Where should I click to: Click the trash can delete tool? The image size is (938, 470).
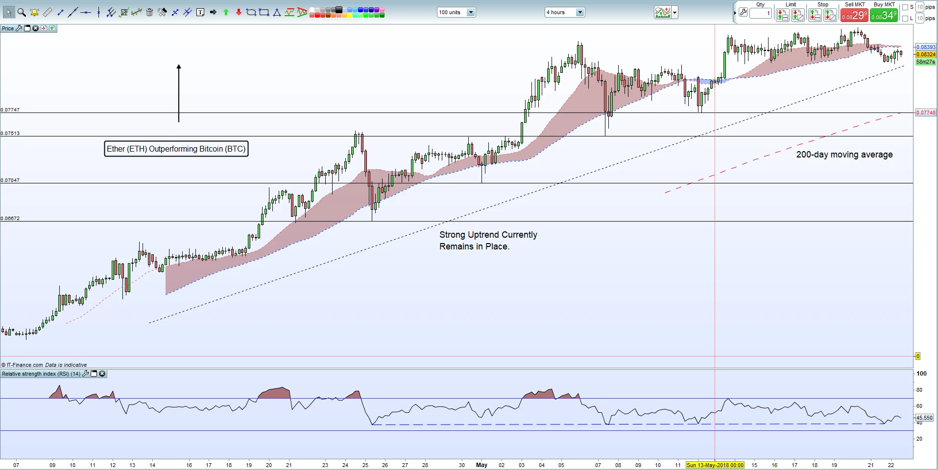[149, 12]
